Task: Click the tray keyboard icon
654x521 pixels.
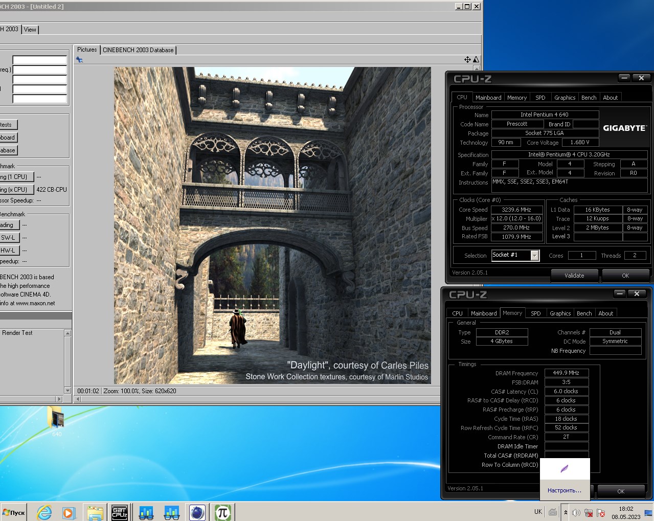Action: (x=553, y=512)
